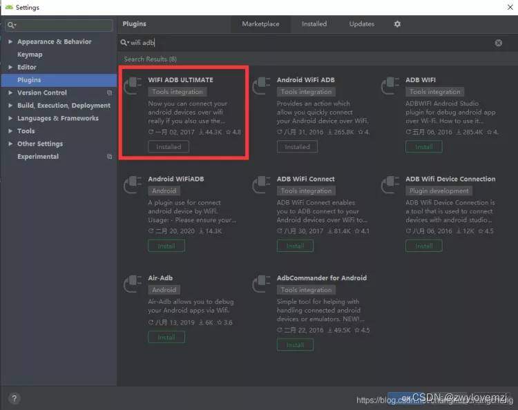Open the help question mark button
The image size is (518, 410).
[x=15, y=398]
